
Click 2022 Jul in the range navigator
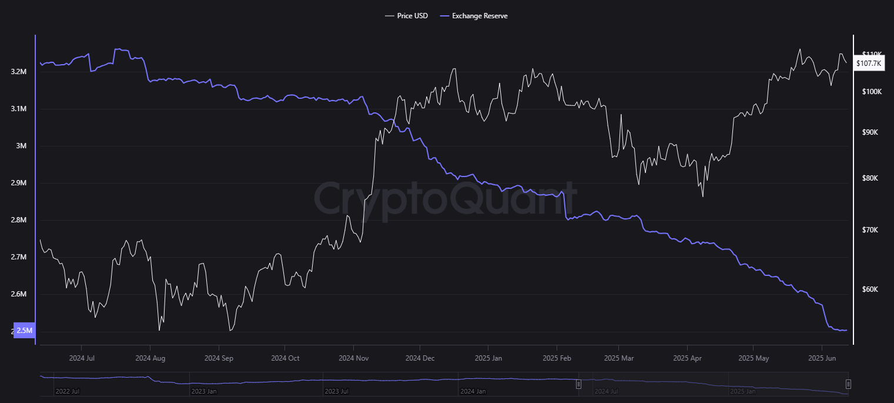click(68, 391)
